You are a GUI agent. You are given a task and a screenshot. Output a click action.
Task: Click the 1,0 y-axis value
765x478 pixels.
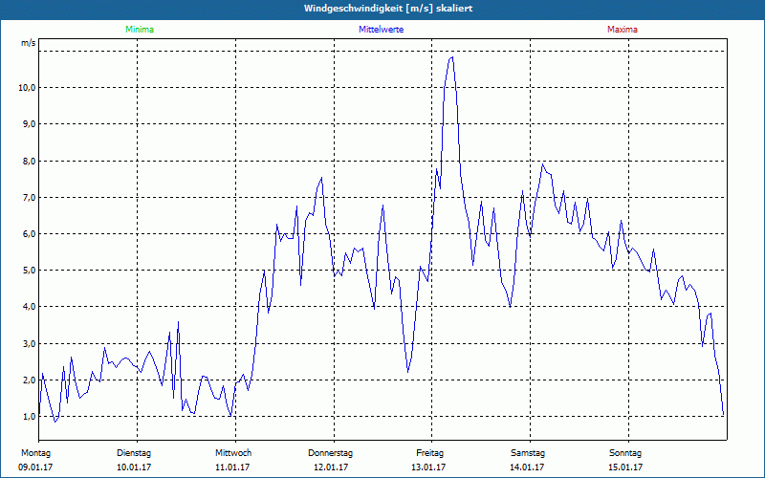point(29,417)
